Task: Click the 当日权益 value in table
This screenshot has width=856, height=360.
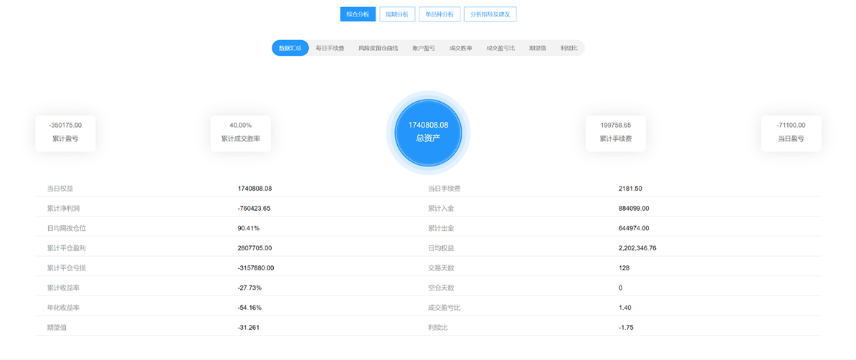Action: [255, 189]
